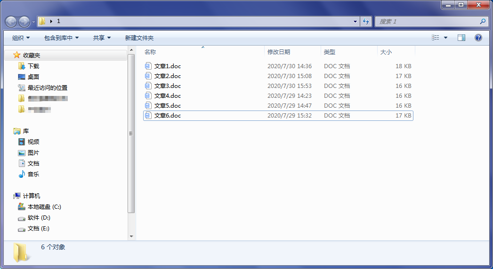This screenshot has width=493, height=269.
Task: Open the 包含到库中 menu
Action: [62, 38]
